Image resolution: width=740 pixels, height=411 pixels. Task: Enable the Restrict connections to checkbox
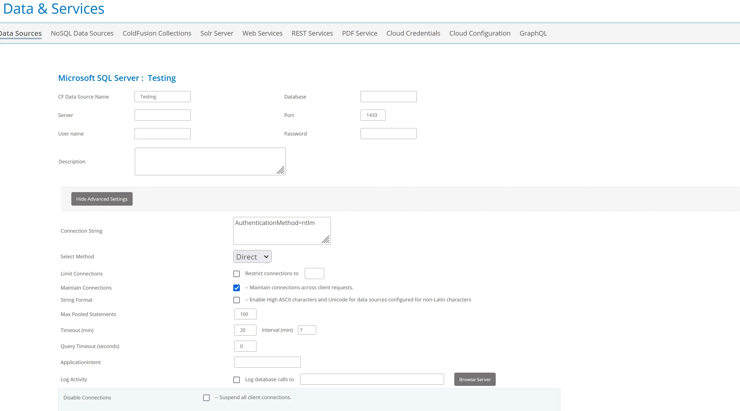(x=237, y=274)
